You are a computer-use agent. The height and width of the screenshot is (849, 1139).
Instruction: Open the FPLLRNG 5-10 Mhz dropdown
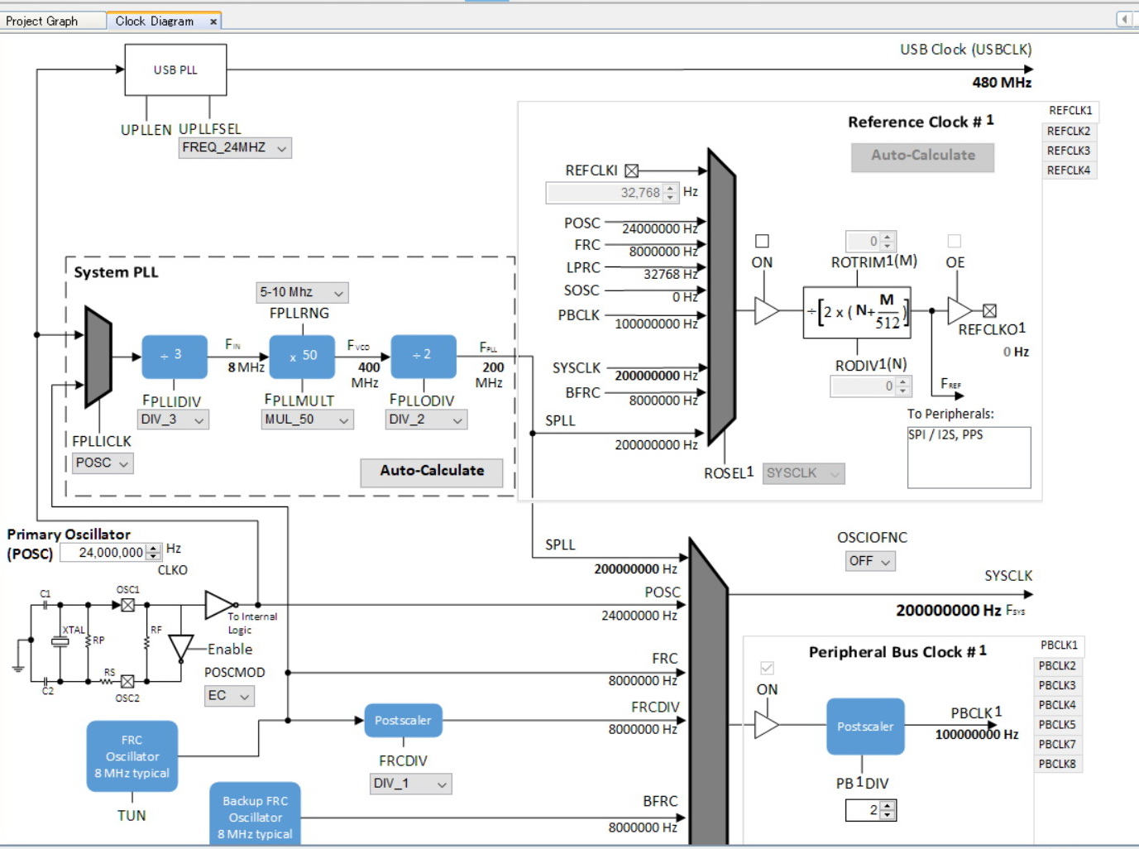302,292
